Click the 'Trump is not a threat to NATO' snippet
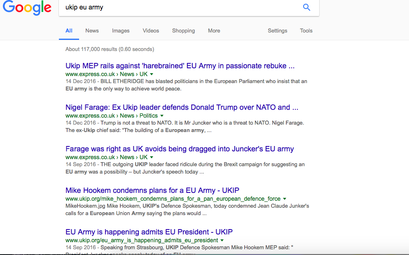 [185, 127]
